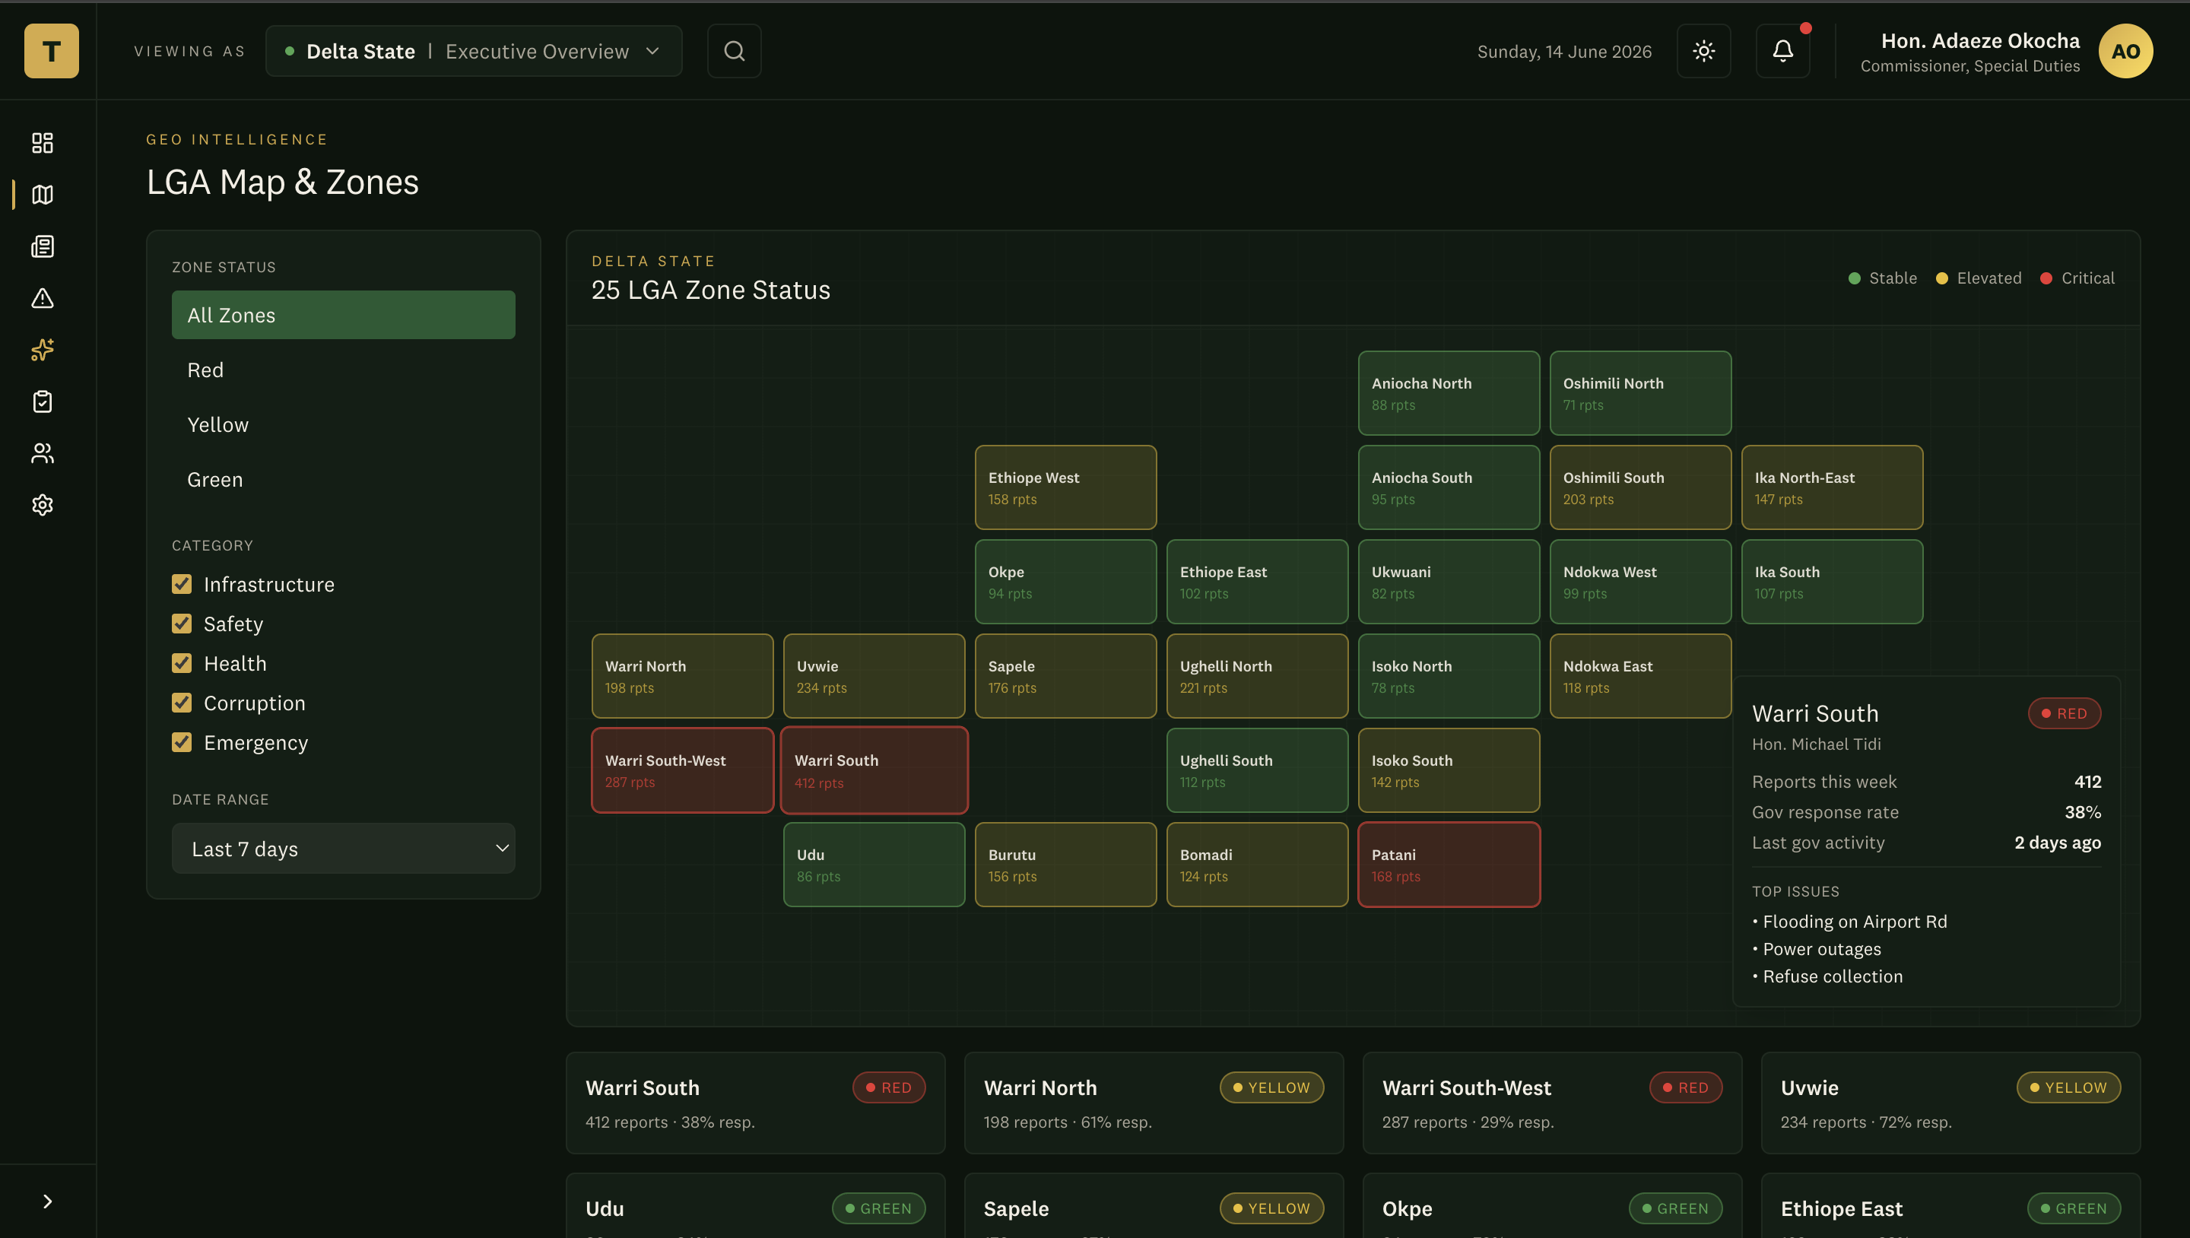The width and height of the screenshot is (2190, 1238).
Task: Select the Bomadi map tile
Action: [x=1258, y=865]
